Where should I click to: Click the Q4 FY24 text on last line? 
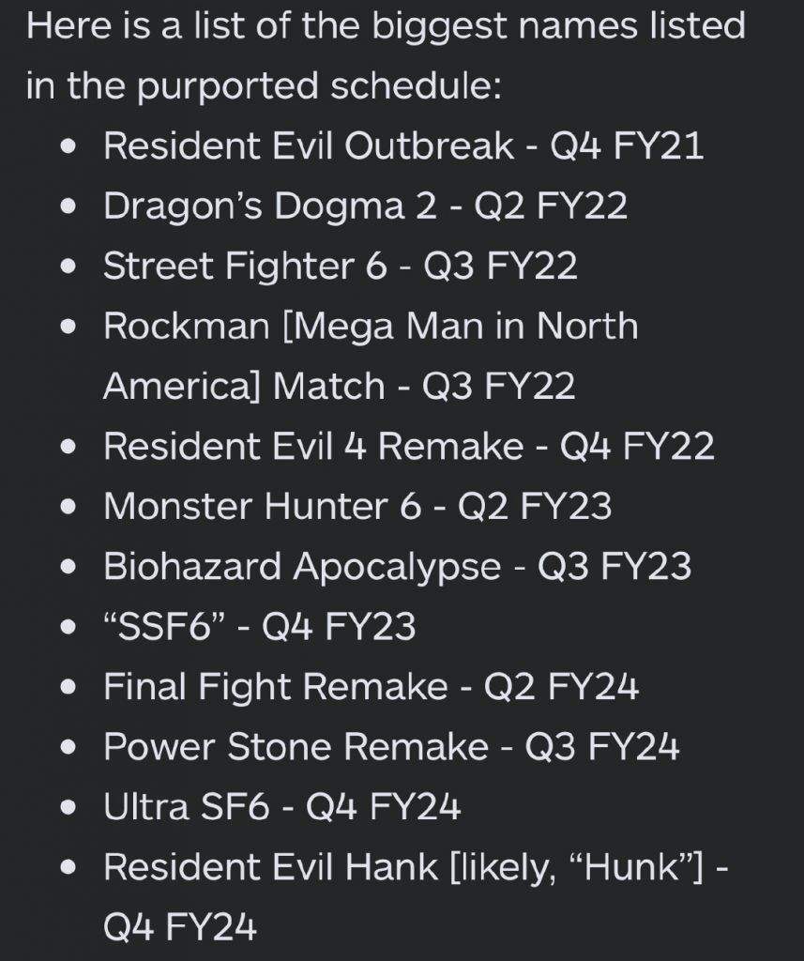pos(179,926)
